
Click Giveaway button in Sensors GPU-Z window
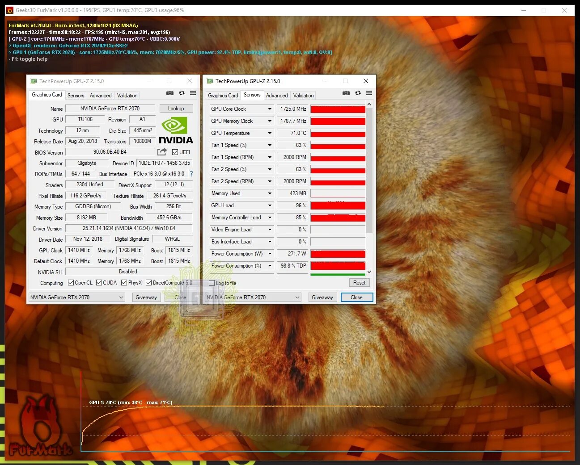(322, 297)
